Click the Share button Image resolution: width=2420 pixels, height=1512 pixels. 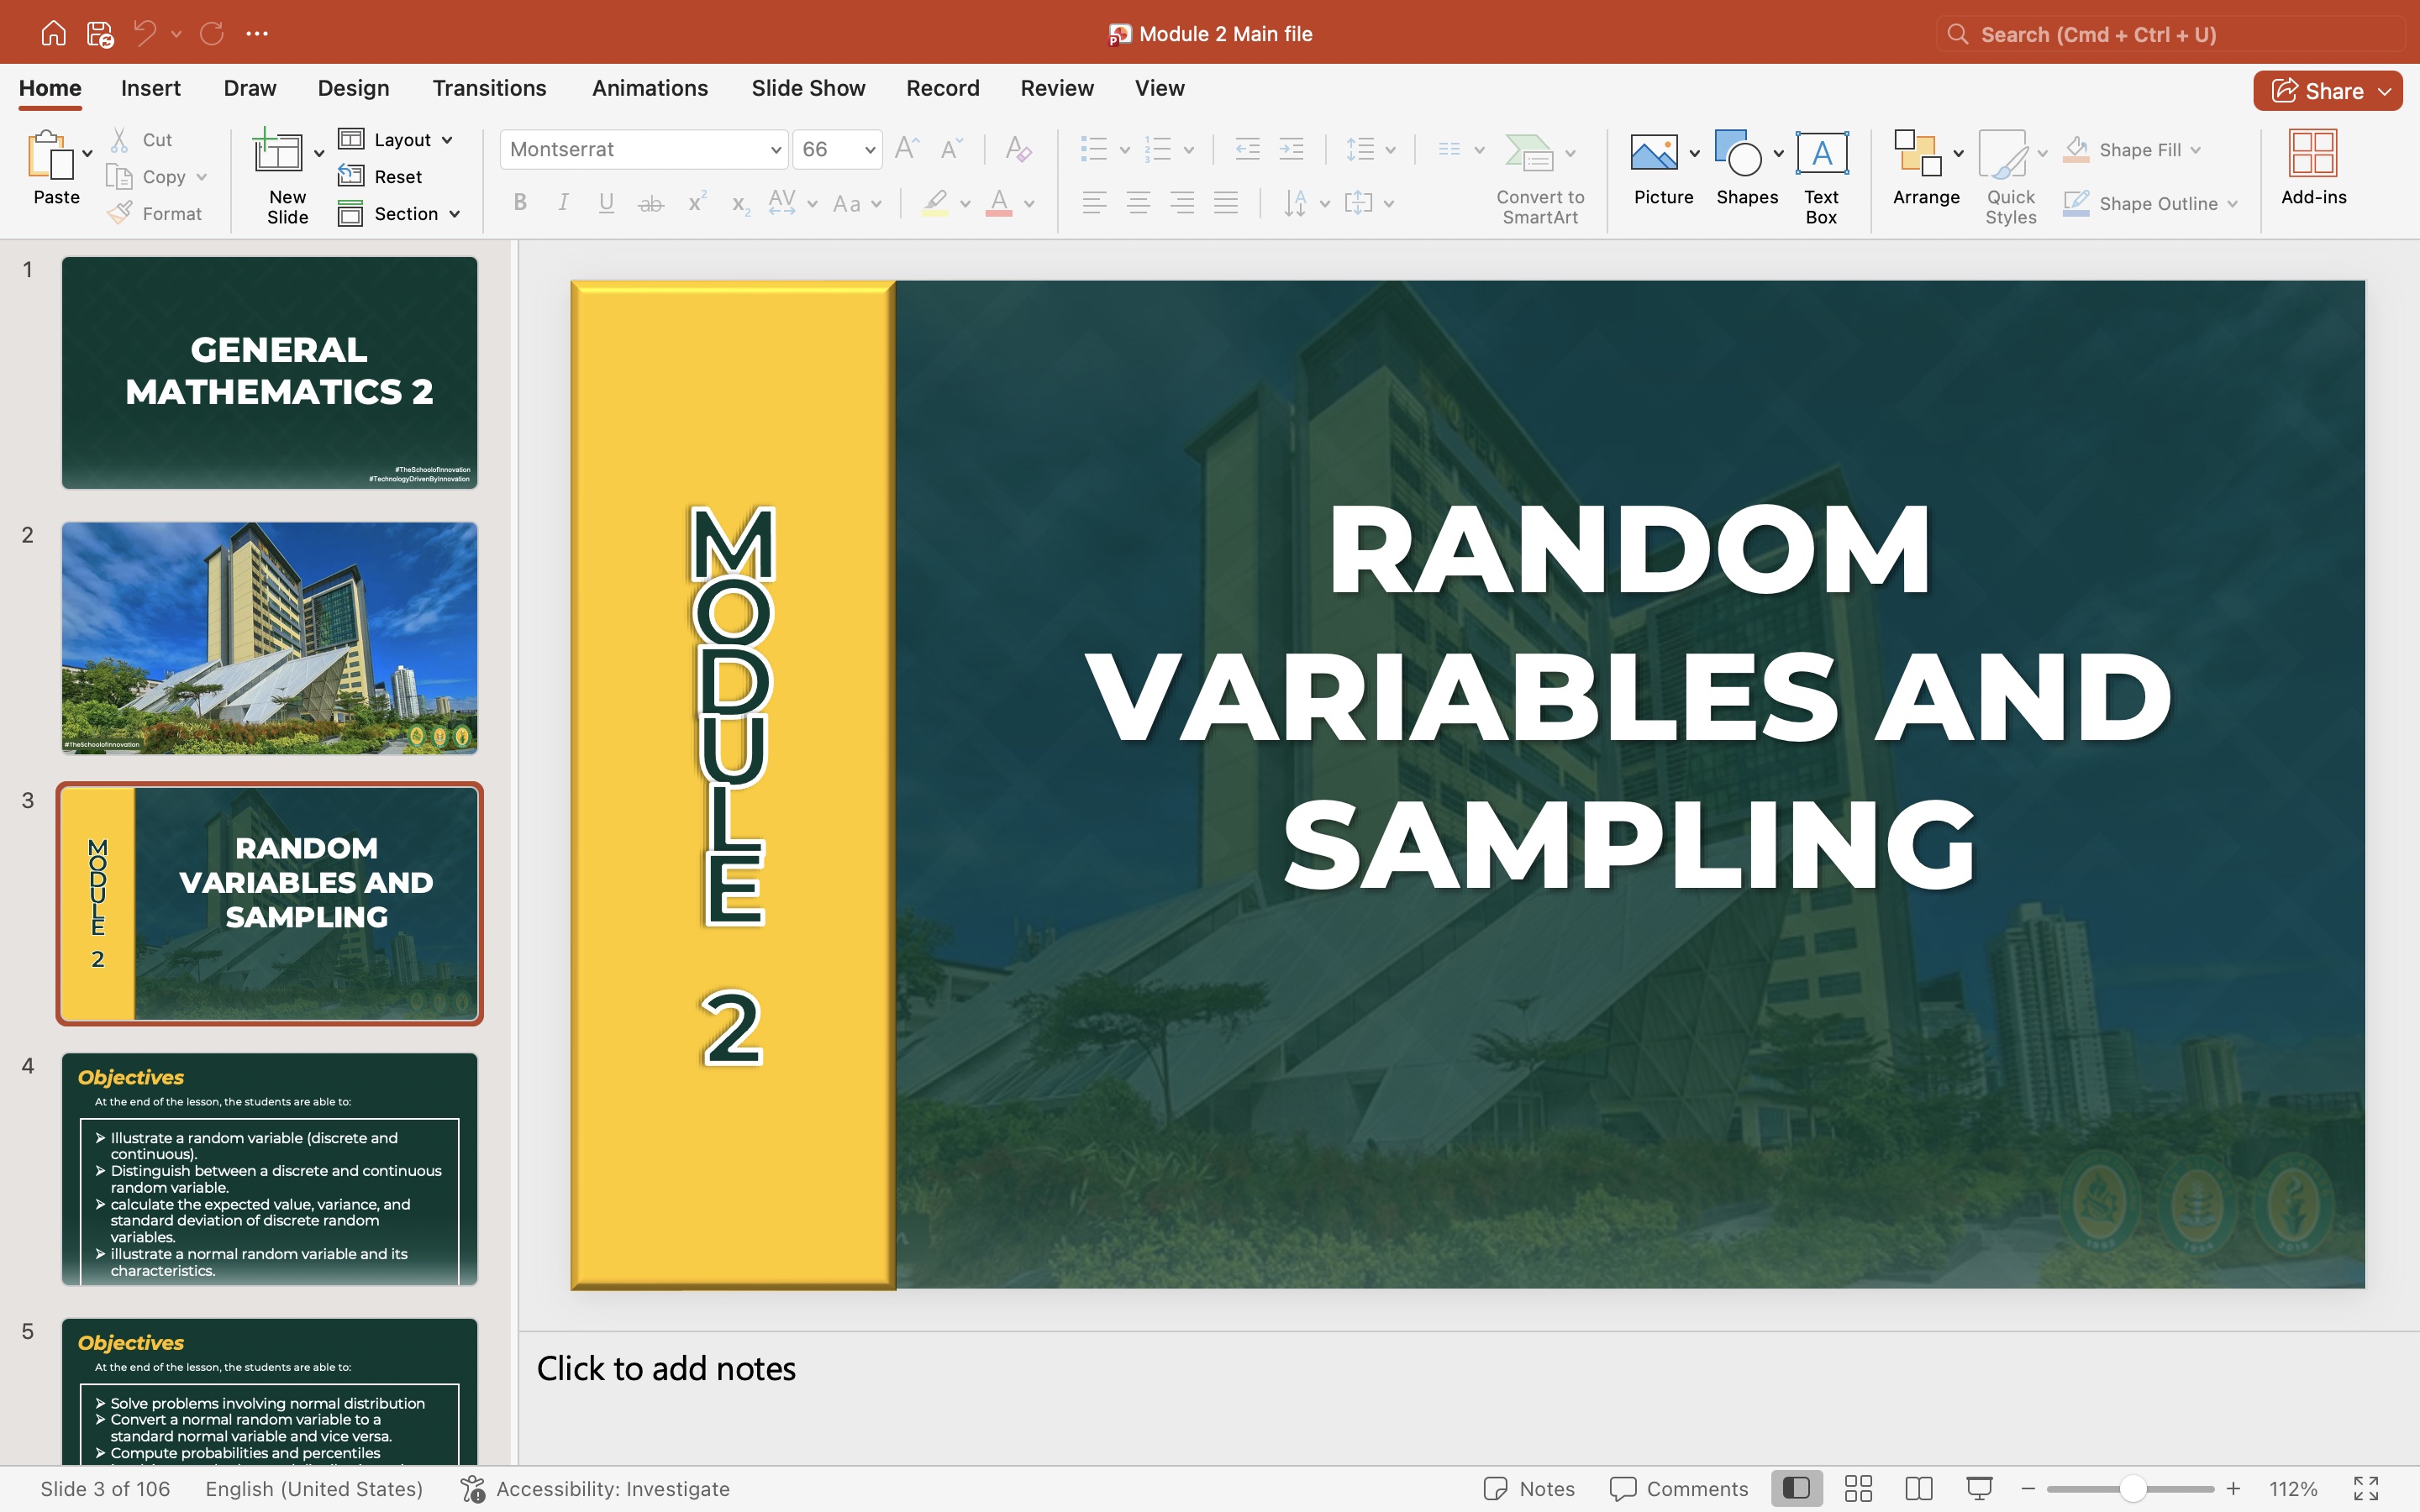click(2328, 91)
